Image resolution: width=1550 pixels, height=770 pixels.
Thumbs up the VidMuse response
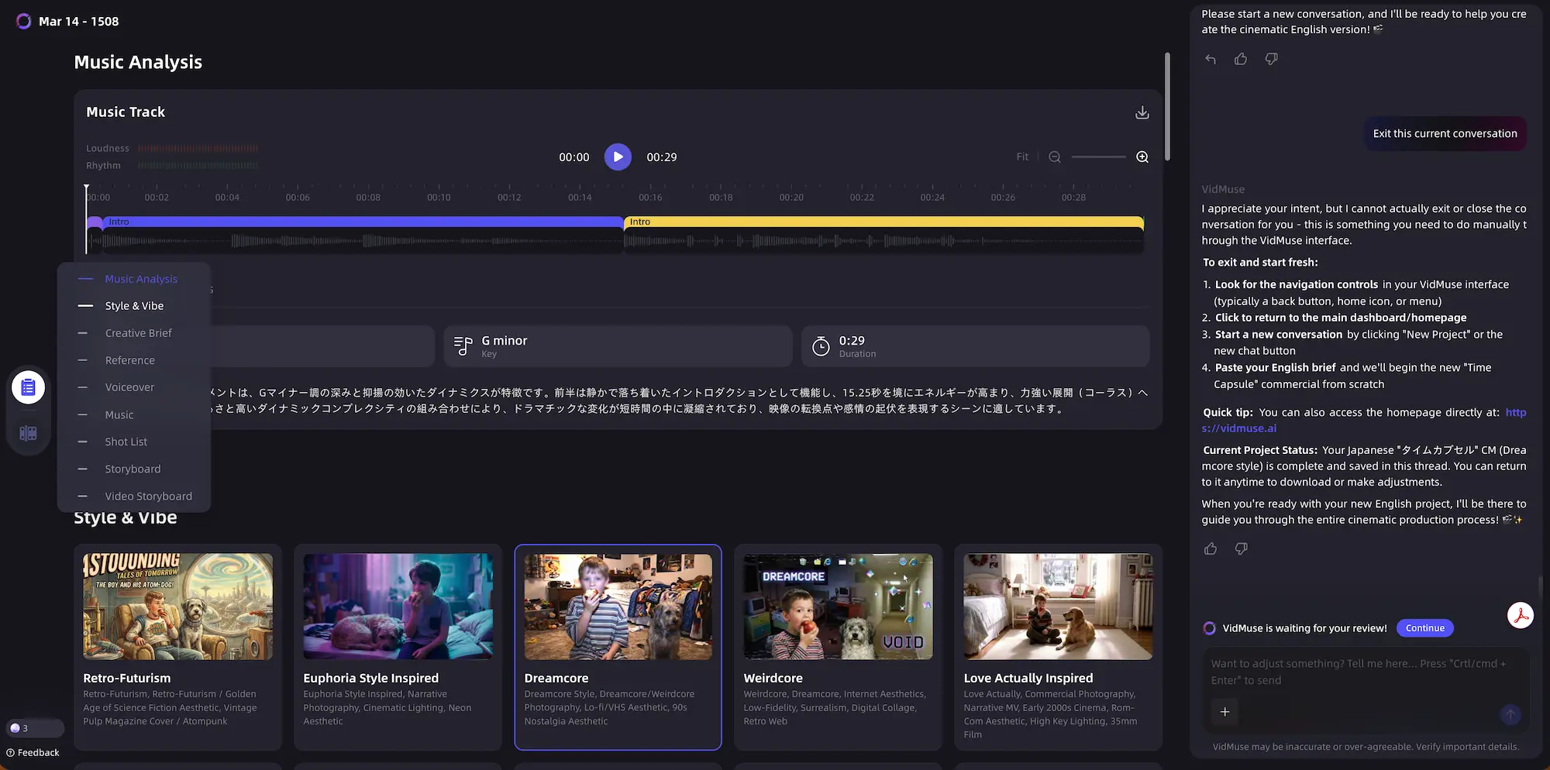(x=1211, y=548)
